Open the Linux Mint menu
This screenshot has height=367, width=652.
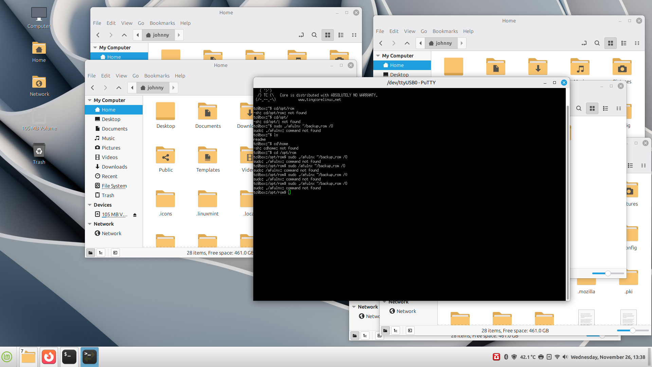[7, 357]
